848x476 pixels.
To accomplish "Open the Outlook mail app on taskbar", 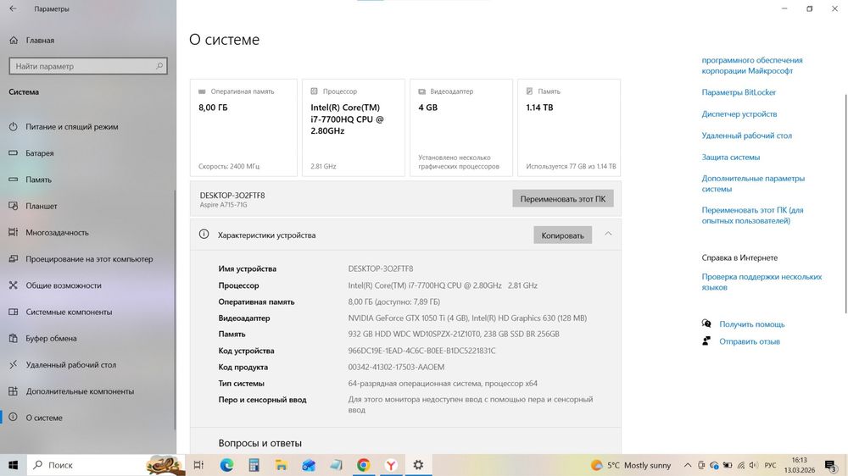I will point(309,465).
